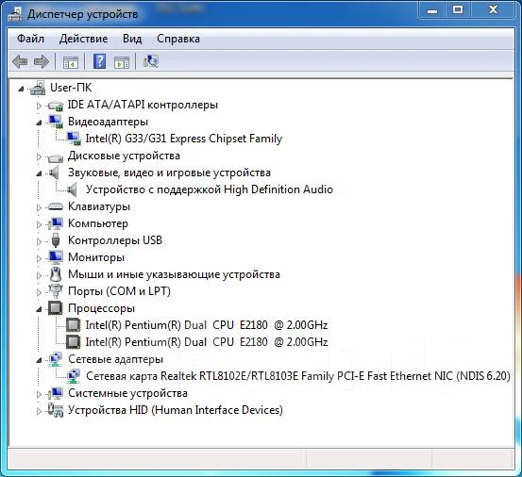This screenshot has width=522, height=477.
Task: Minimize the Диспетчер устройств window
Action: click(x=432, y=11)
